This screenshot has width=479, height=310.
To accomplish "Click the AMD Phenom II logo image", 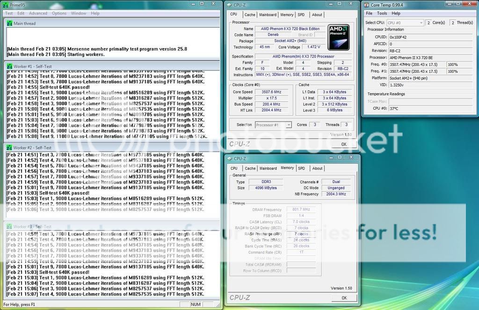I will 339,37.
